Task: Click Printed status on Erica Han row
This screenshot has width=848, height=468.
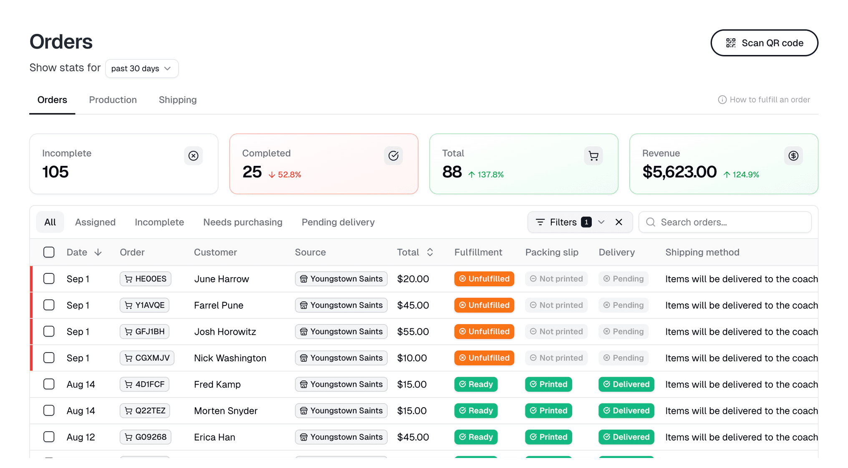Action: pos(548,437)
